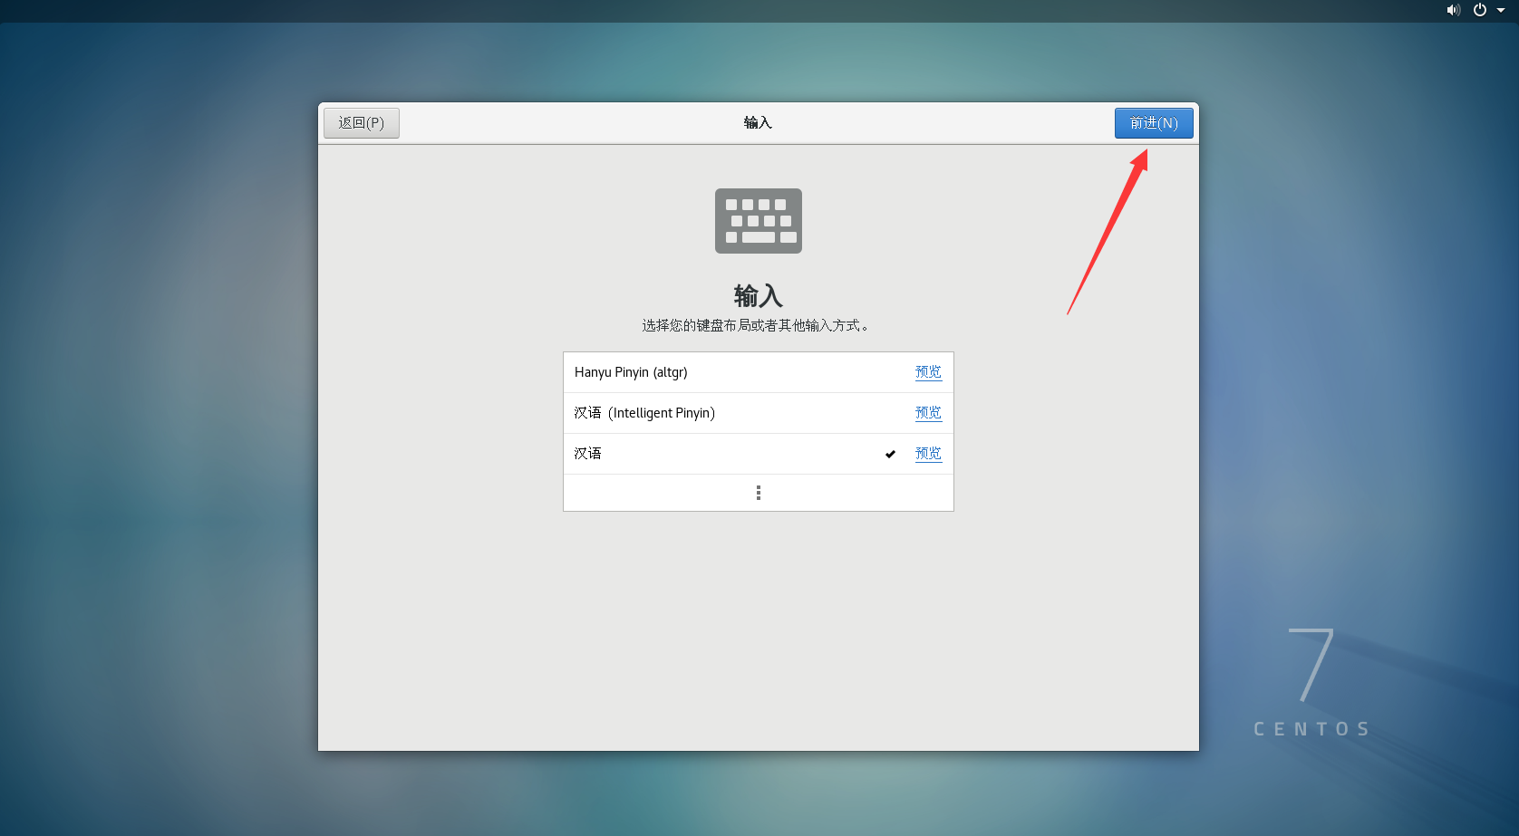Image resolution: width=1519 pixels, height=836 pixels.
Task: Click the keyboard layout description text
Action: click(x=758, y=325)
